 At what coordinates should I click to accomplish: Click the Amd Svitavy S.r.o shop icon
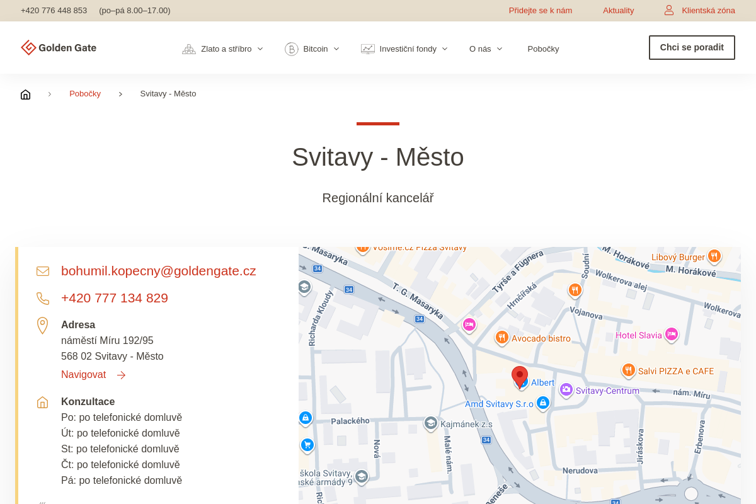[543, 403]
